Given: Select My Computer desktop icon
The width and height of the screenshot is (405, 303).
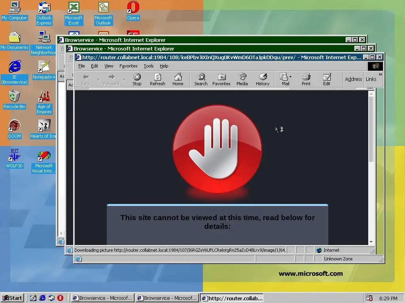Looking at the screenshot, I should [x=15, y=11].
